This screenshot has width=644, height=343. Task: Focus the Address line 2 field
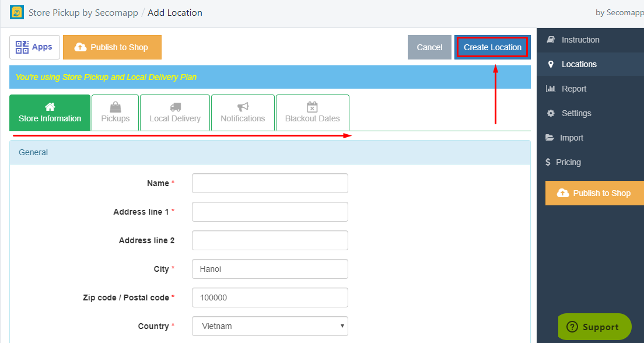point(270,240)
